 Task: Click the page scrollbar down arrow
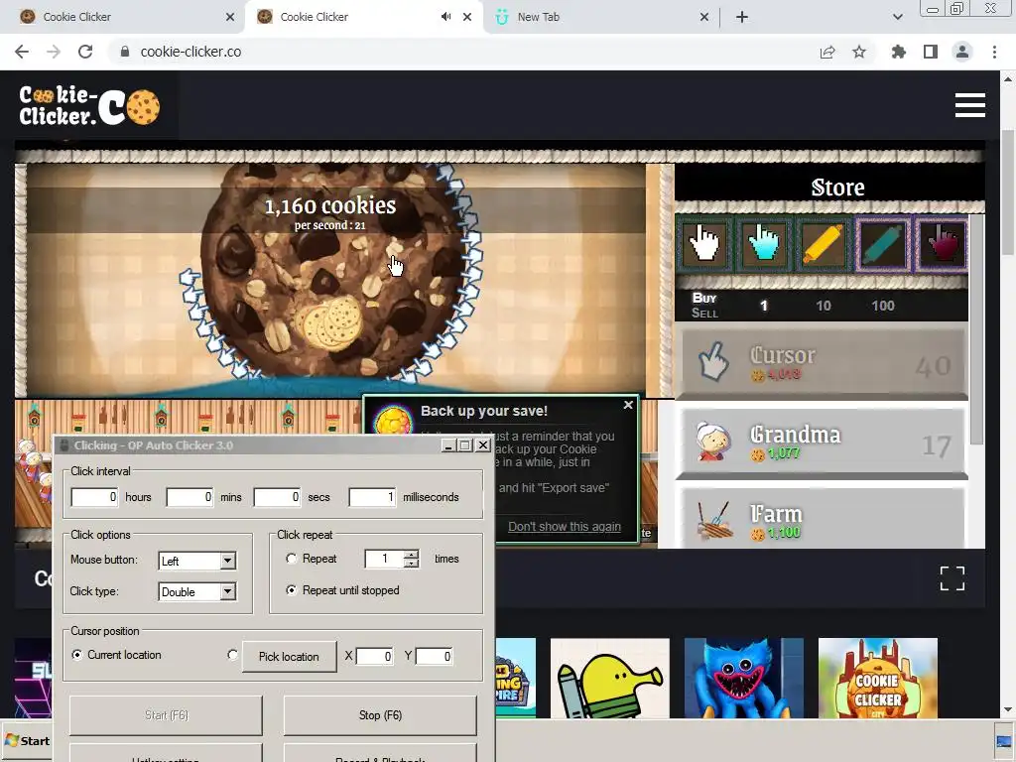click(x=1008, y=709)
